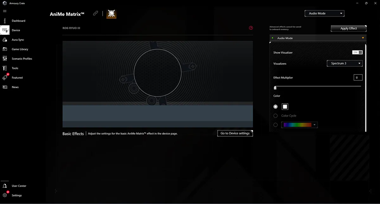The height and width of the screenshot is (204, 380).
Task: Open the Tools wrench icon
Action: 5,68
